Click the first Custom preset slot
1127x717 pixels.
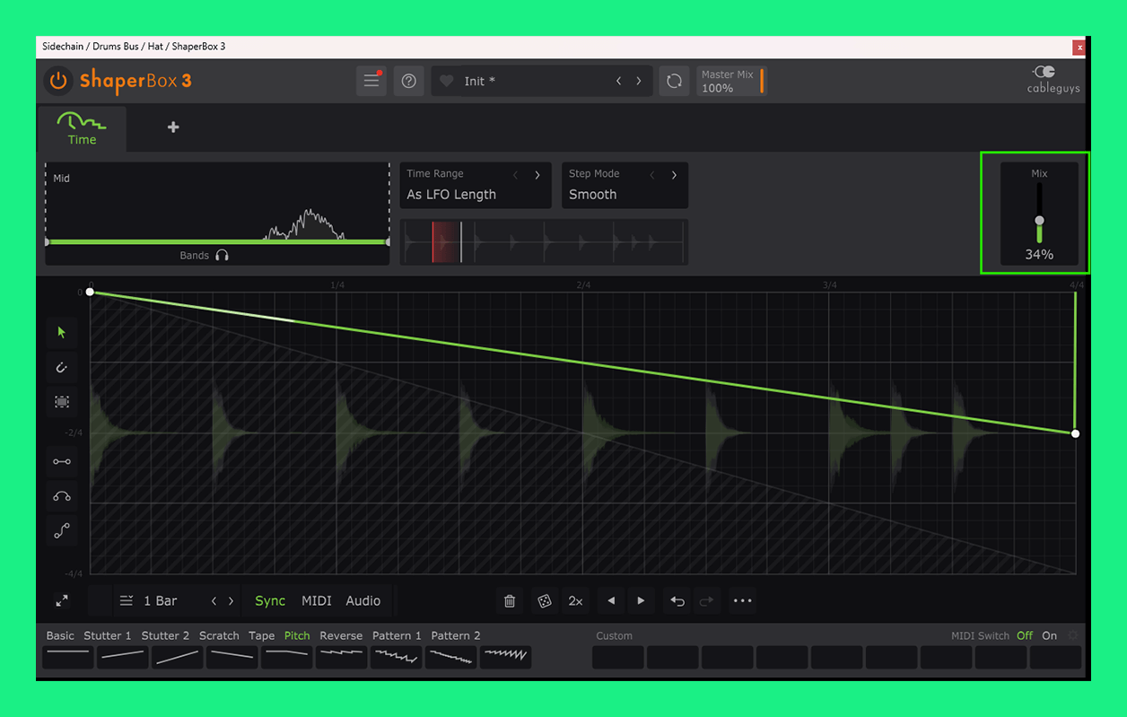pos(617,658)
